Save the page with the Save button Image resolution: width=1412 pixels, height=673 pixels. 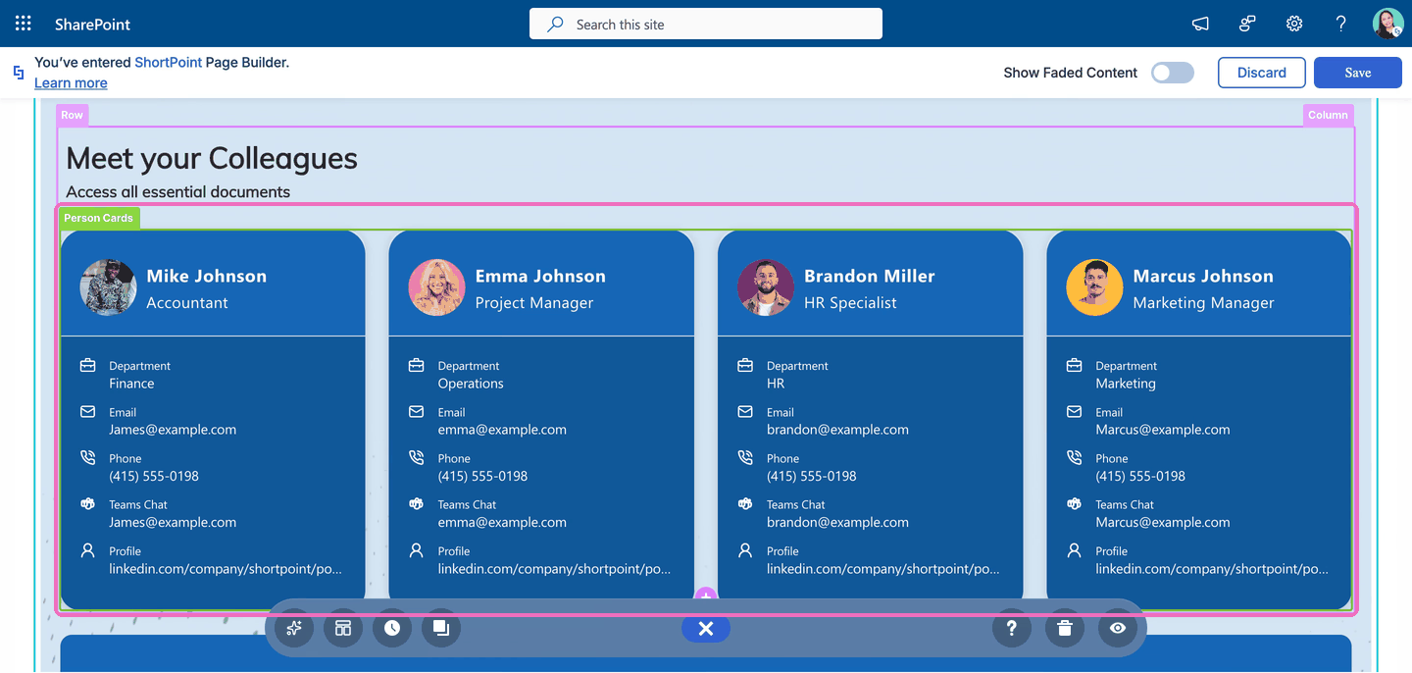pyautogui.click(x=1358, y=73)
